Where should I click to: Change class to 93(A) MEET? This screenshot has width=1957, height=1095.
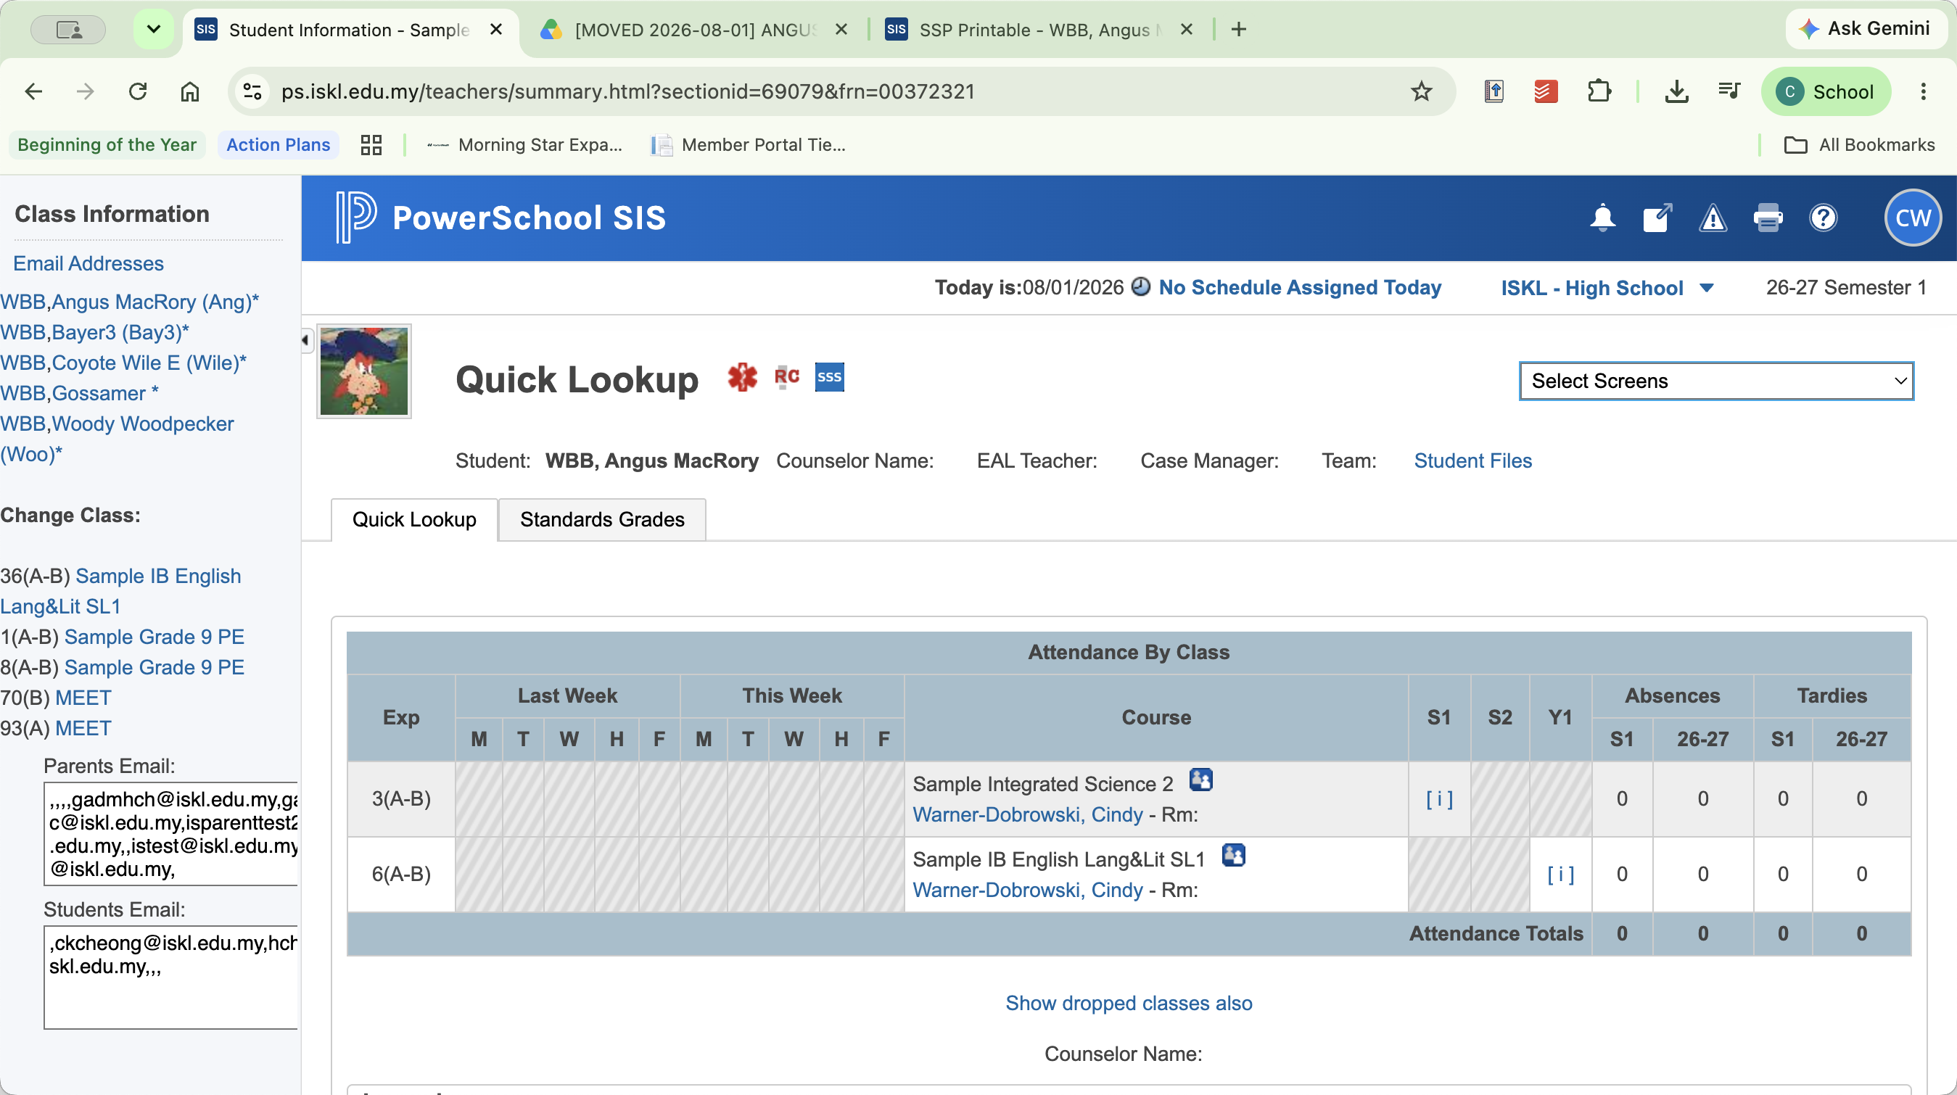coord(83,727)
